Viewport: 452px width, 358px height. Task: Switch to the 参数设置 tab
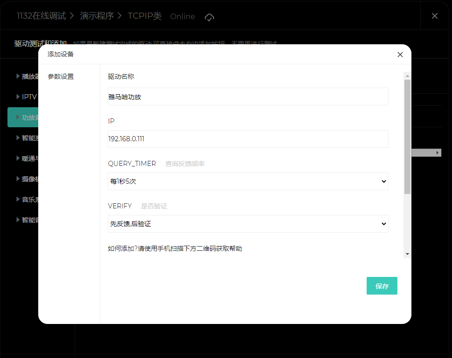tap(61, 76)
